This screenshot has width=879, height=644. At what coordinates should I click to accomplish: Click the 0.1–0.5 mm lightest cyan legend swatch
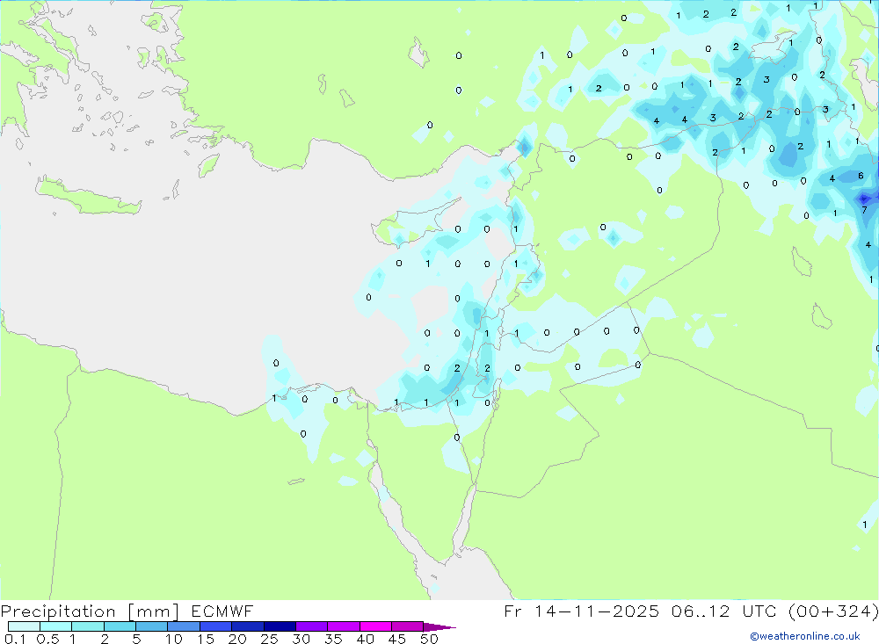(24, 626)
